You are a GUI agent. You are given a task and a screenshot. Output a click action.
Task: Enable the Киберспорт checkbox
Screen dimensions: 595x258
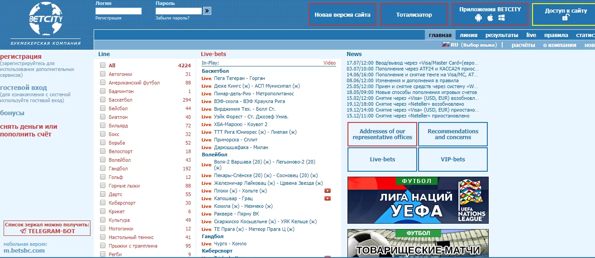click(103, 203)
